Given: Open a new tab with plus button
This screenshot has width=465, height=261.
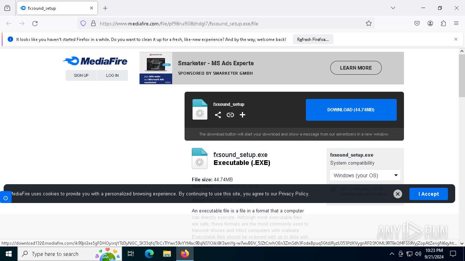Looking at the screenshot, I should click(105, 8).
